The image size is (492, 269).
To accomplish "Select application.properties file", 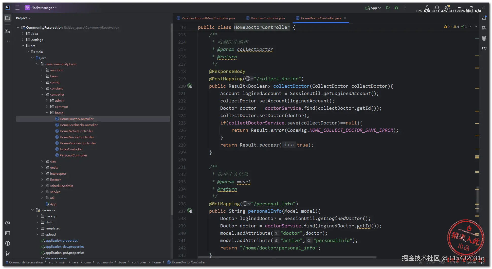I will click(61, 240).
